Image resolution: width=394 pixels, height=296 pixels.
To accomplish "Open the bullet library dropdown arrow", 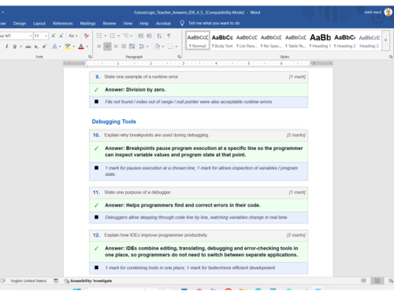I will 105,36.
